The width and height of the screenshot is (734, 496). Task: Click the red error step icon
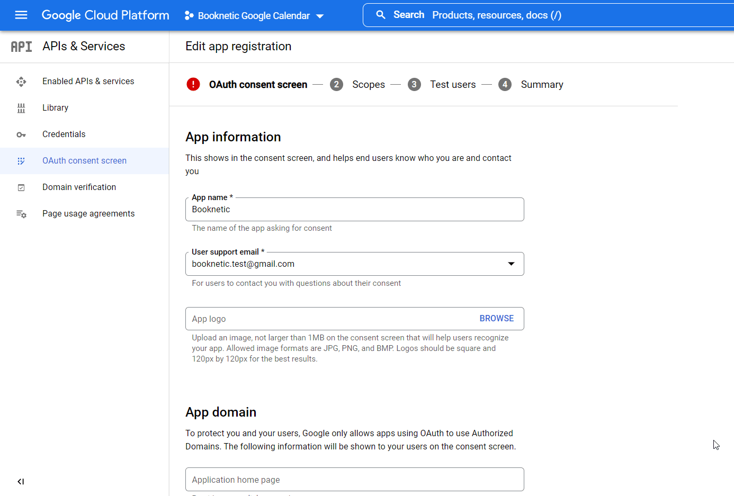193,84
